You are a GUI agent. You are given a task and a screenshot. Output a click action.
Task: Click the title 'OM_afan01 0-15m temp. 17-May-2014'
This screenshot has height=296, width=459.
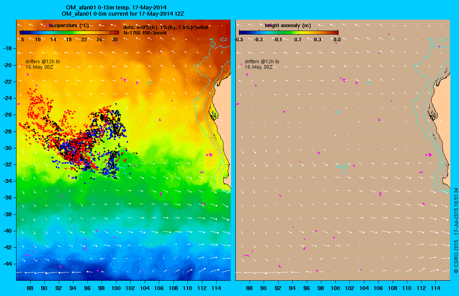116,7
